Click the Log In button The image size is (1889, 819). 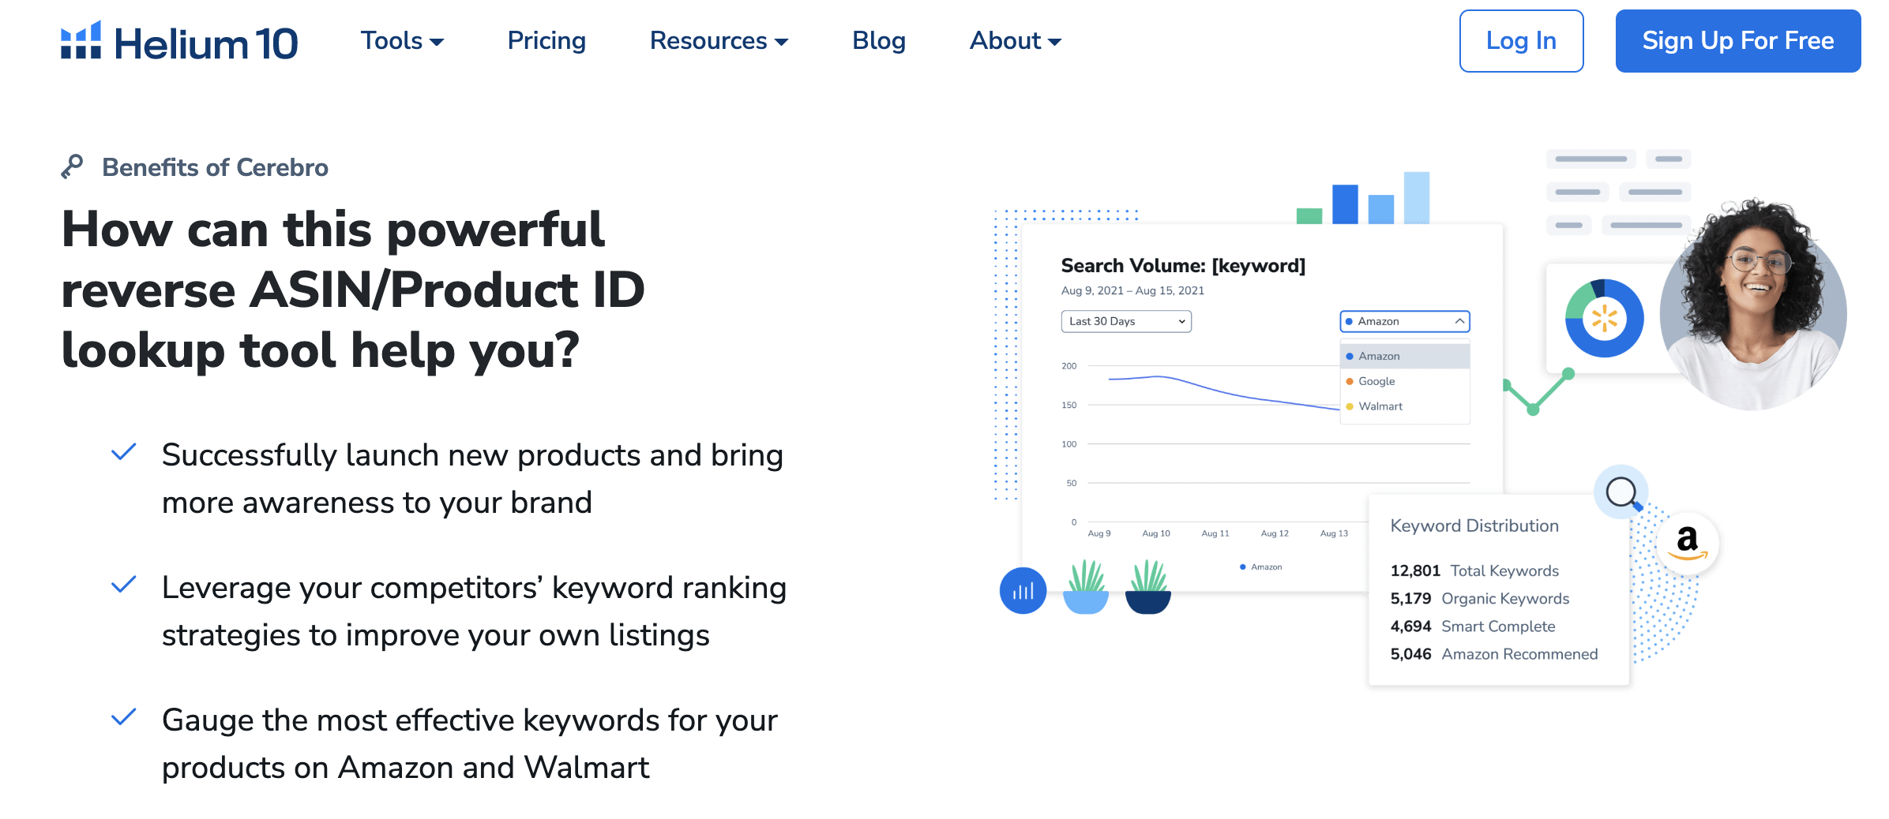point(1521,41)
